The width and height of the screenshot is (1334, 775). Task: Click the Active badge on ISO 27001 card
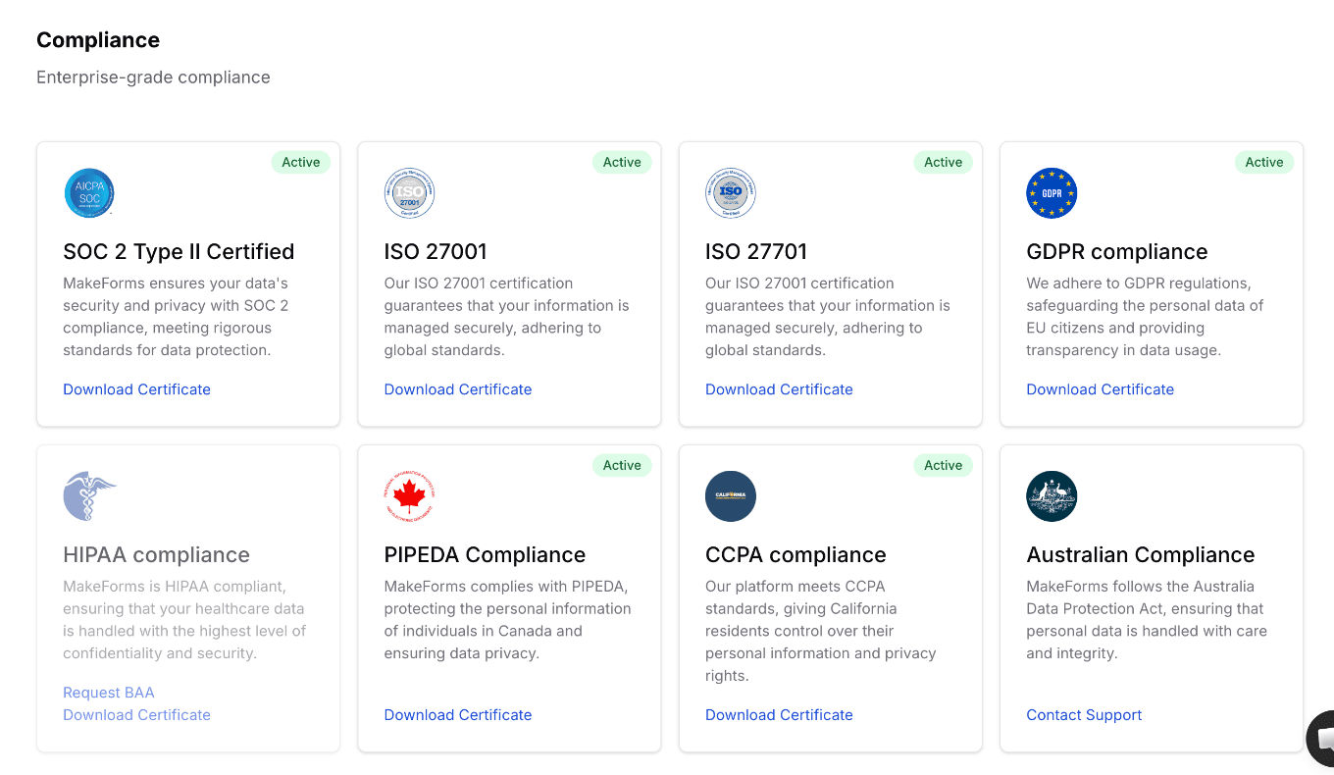tap(622, 163)
